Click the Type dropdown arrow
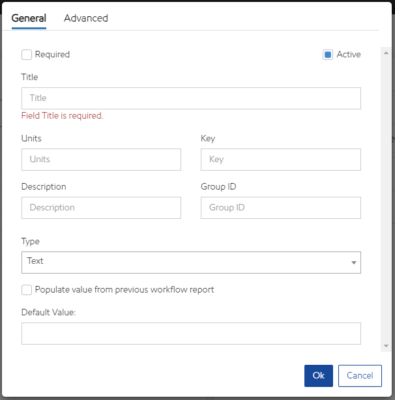 coord(353,263)
